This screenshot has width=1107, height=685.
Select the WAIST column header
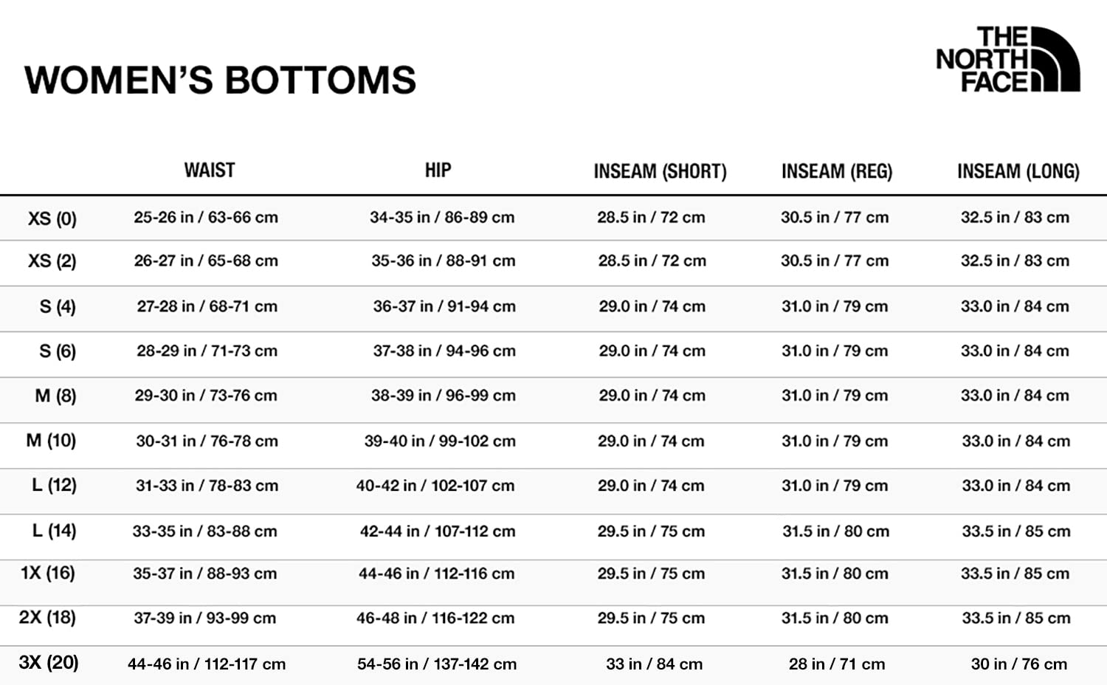tap(210, 171)
